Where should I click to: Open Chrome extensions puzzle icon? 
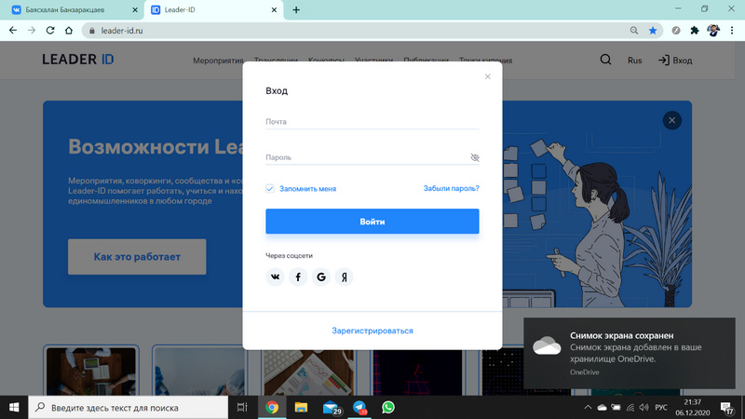pos(694,30)
